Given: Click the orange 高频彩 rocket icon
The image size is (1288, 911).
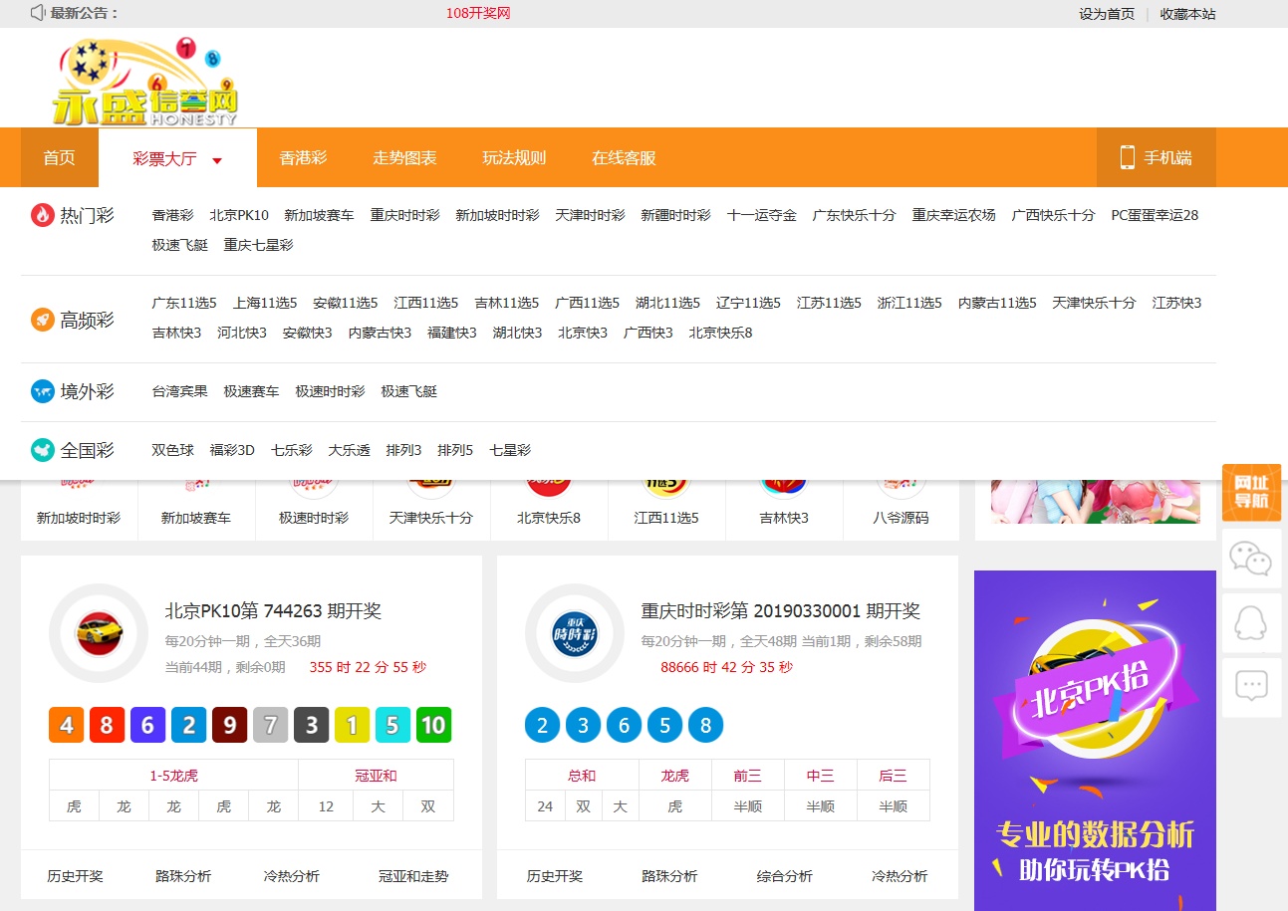Looking at the screenshot, I should tap(43, 320).
